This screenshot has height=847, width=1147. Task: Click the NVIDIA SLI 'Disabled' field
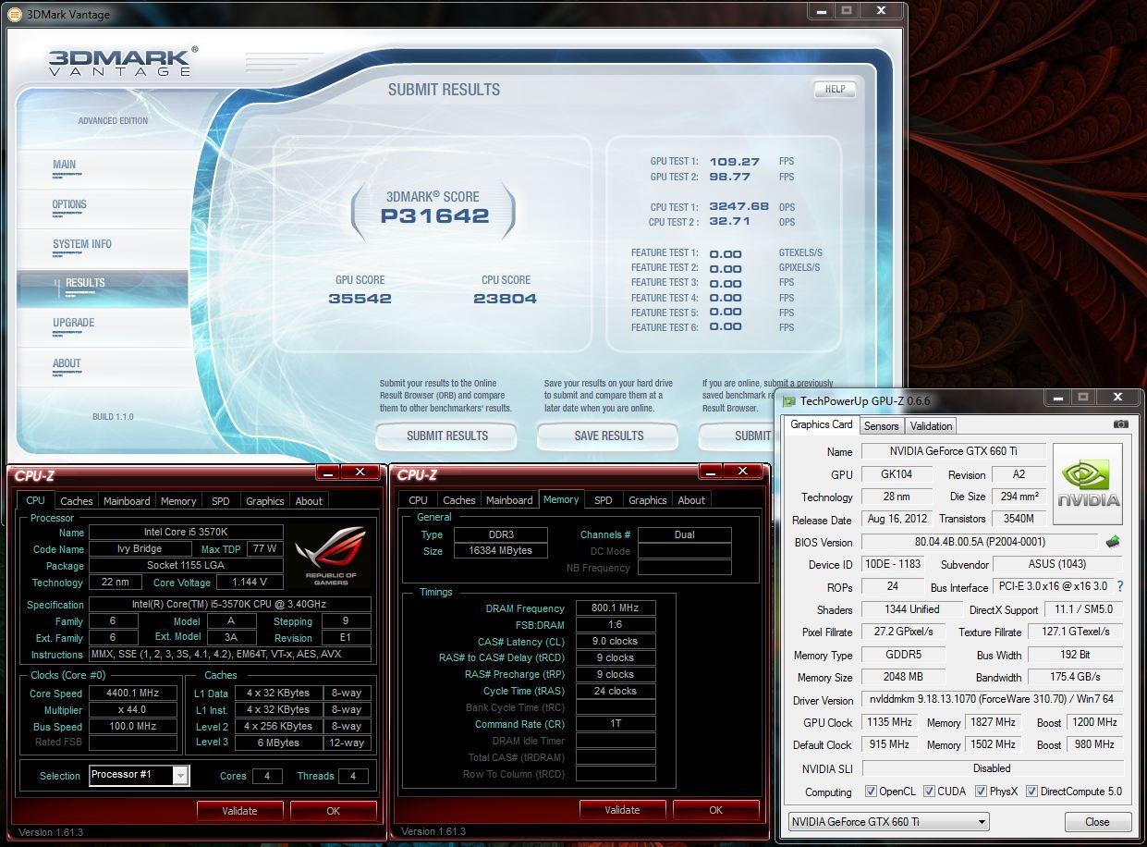click(992, 768)
